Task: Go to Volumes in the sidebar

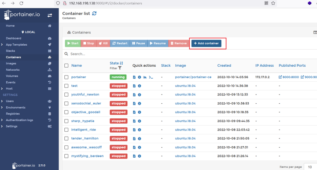Action: point(12,76)
